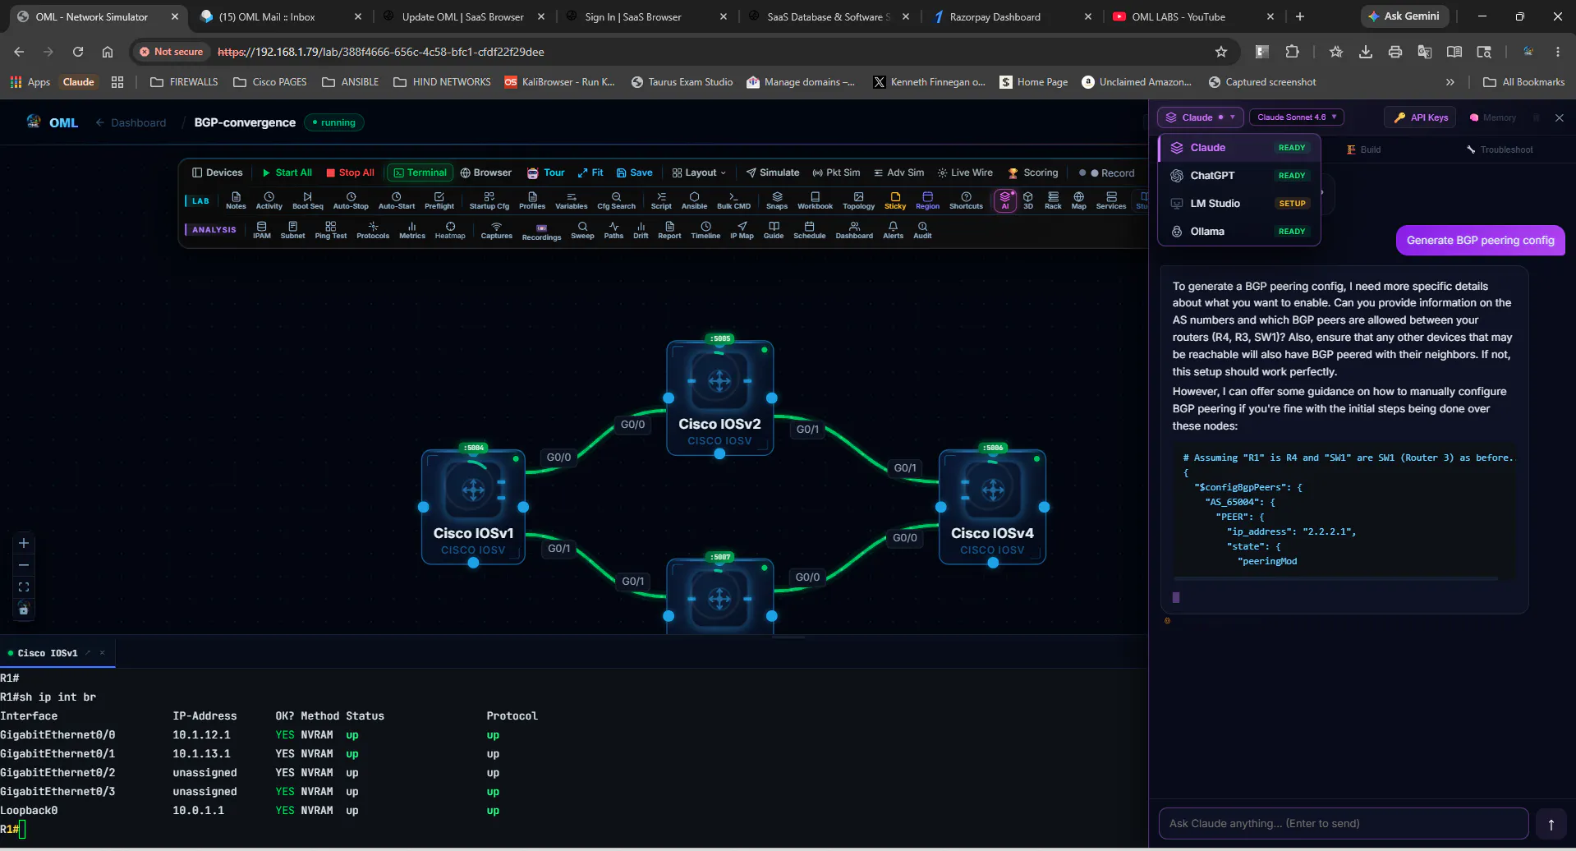Open the Notes tool in LAB toolbar

[x=236, y=200]
